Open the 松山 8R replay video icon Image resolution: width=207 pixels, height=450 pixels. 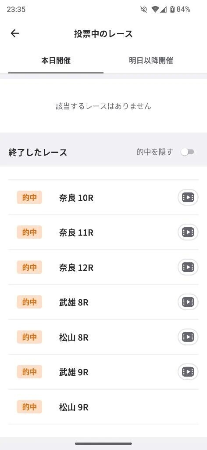188,337
